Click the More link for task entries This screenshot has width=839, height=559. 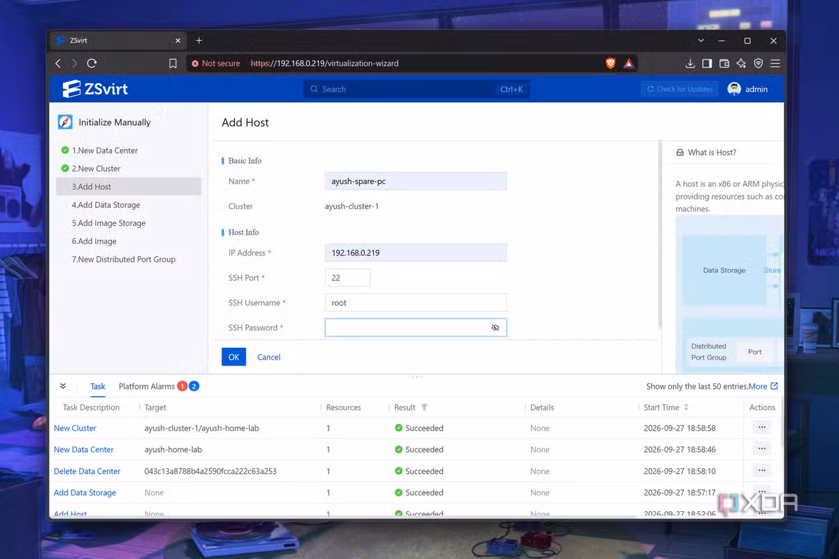pos(757,386)
